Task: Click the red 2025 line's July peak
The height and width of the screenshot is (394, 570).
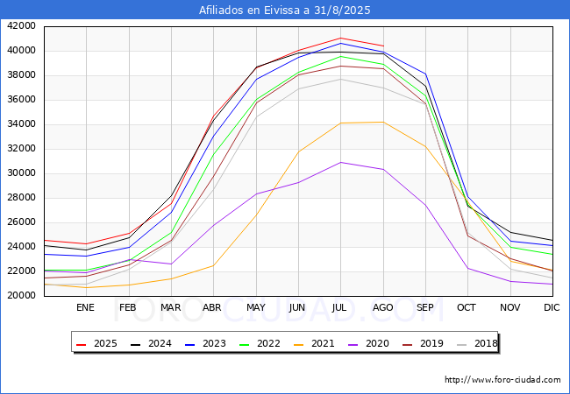Action: pos(340,39)
